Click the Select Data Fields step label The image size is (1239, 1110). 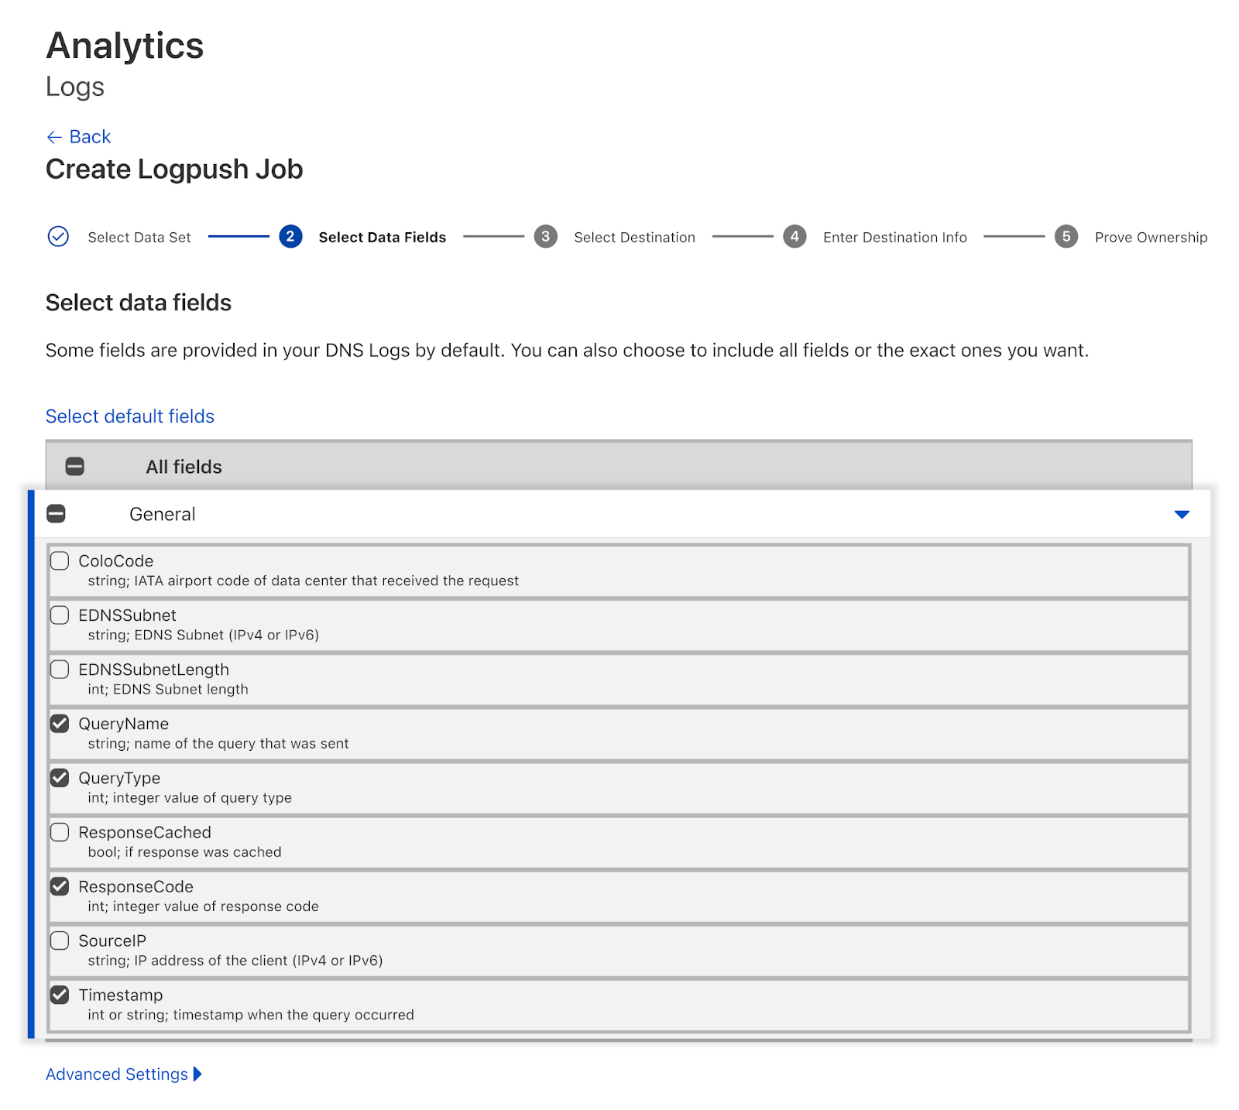(x=383, y=238)
